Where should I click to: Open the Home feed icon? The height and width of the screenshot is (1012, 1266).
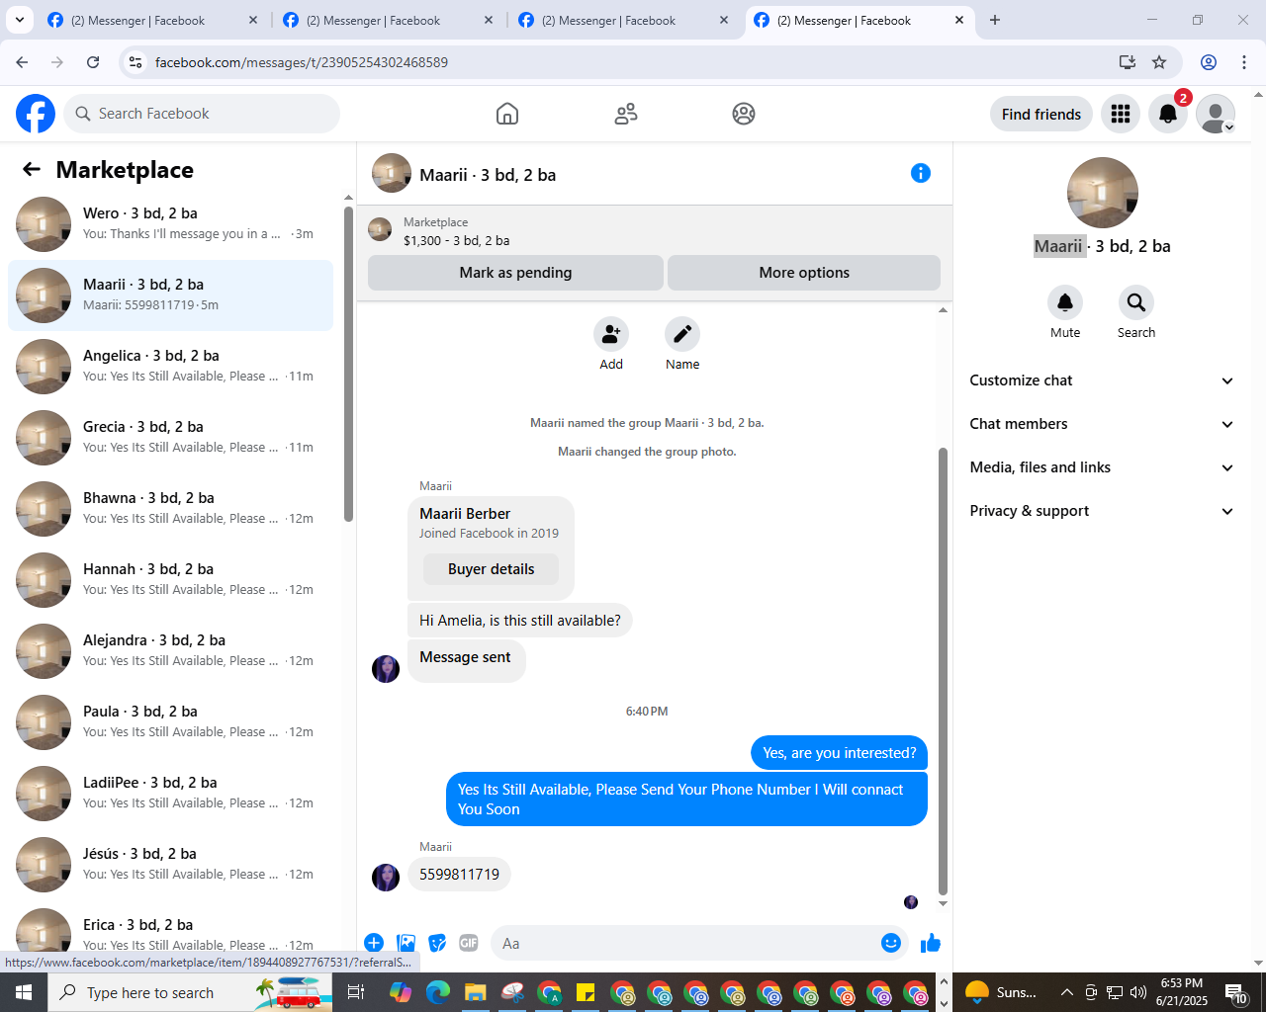click(507, 114)
